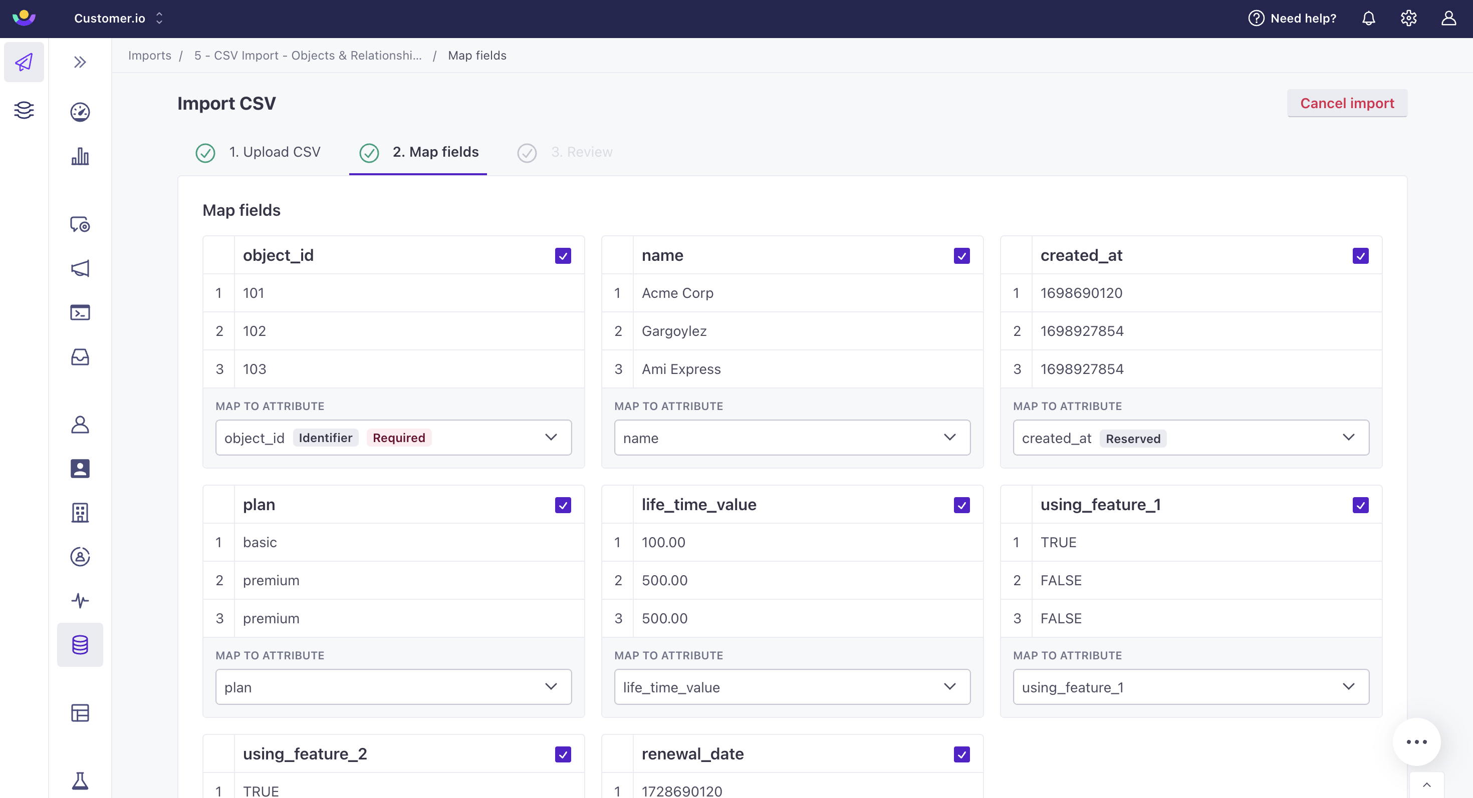
Task: Select the 2. Map fields step tab
Action: coord(418,152)
